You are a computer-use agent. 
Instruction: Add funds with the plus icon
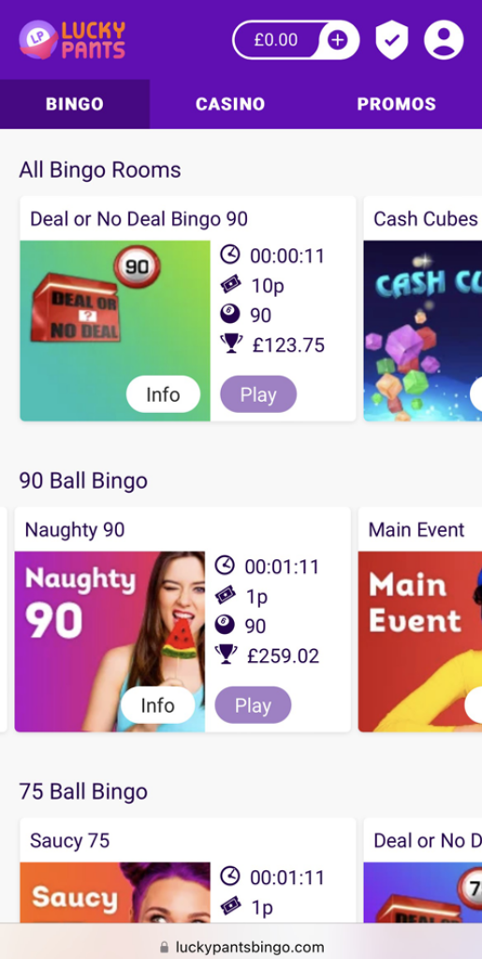pos(337,40)
